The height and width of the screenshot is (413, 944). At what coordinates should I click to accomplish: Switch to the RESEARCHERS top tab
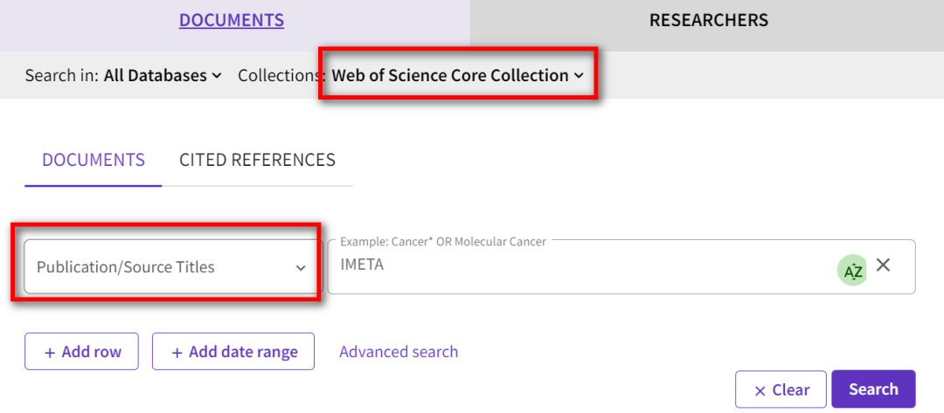click(x=708, y=20)
